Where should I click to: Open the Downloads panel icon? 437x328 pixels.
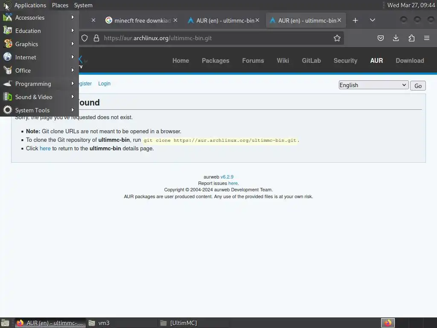[x=396, y=38]
